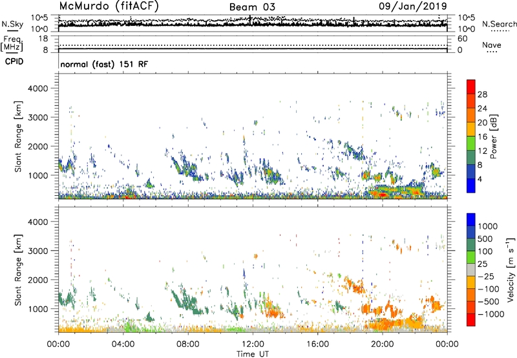The height and width of the screenshot is (358, 517).
Task: Click the 60 tick on the Nave axis
Action: [x=463, y=39]
